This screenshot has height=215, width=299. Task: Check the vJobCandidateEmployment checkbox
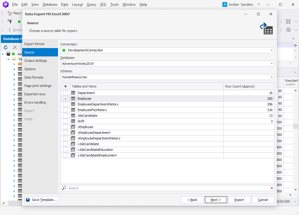pyautogui.click(x=65, y=155)
